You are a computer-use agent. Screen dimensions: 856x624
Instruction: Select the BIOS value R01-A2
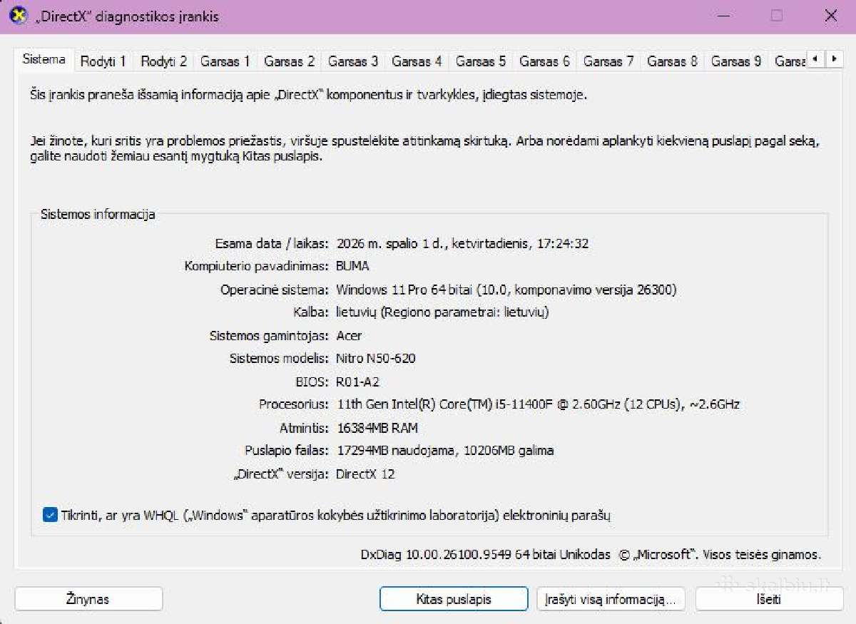(357, 382)
